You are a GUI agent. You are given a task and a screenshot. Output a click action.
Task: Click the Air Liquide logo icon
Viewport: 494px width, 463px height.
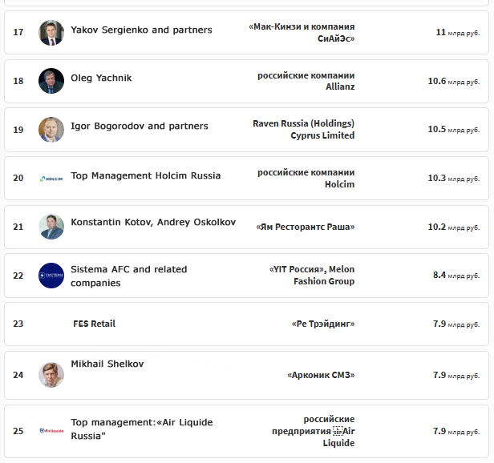click(51, 431)
